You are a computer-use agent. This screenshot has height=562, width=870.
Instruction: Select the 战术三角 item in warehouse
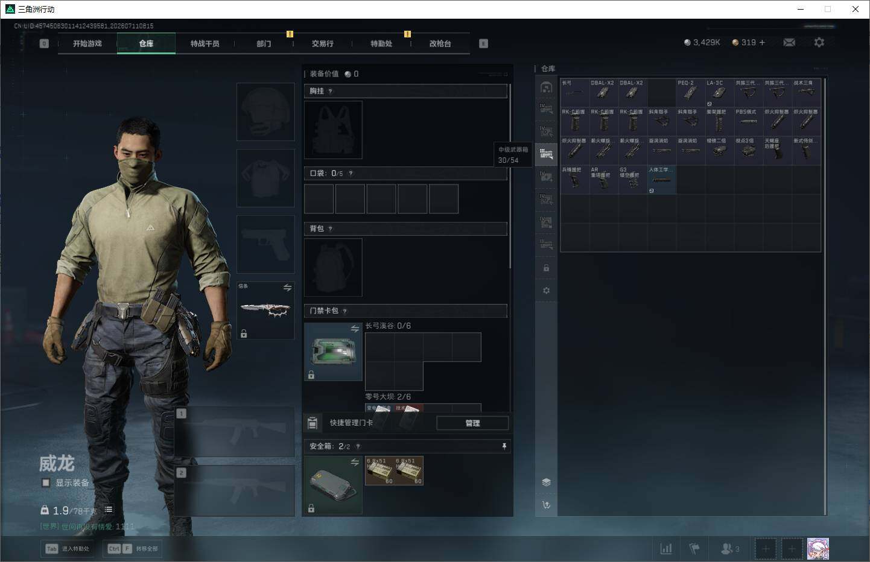[807, 93]
